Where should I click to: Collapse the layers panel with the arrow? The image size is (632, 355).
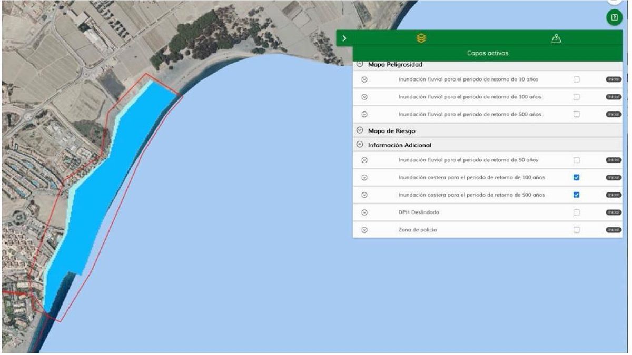[344, 38]
